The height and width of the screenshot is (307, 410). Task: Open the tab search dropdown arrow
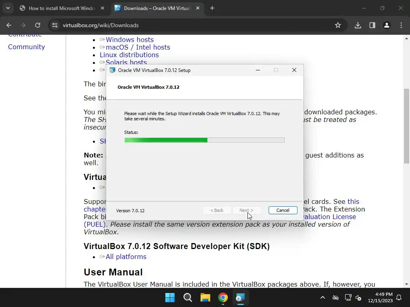[x=8, y=8]
